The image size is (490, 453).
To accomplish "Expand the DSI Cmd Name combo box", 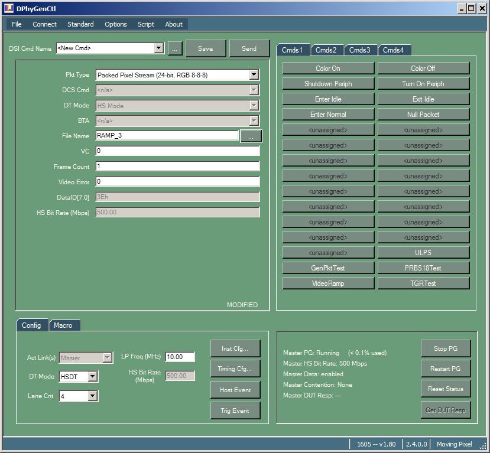I will pos(158,48).
